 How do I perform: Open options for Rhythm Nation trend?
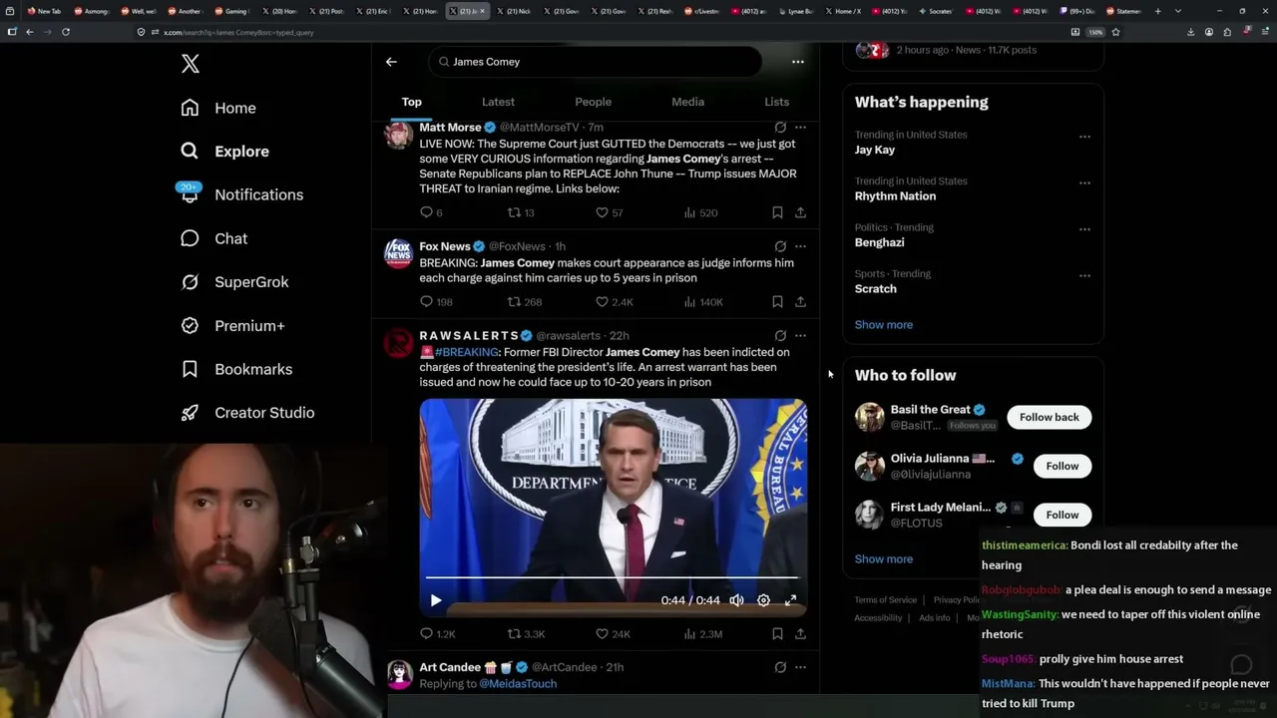[1084, 182]
